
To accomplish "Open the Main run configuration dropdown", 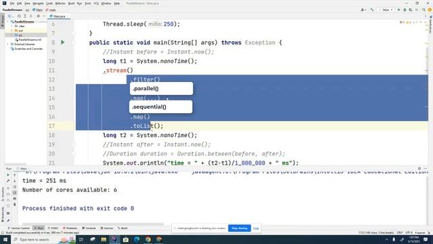I will click(386, 9).
